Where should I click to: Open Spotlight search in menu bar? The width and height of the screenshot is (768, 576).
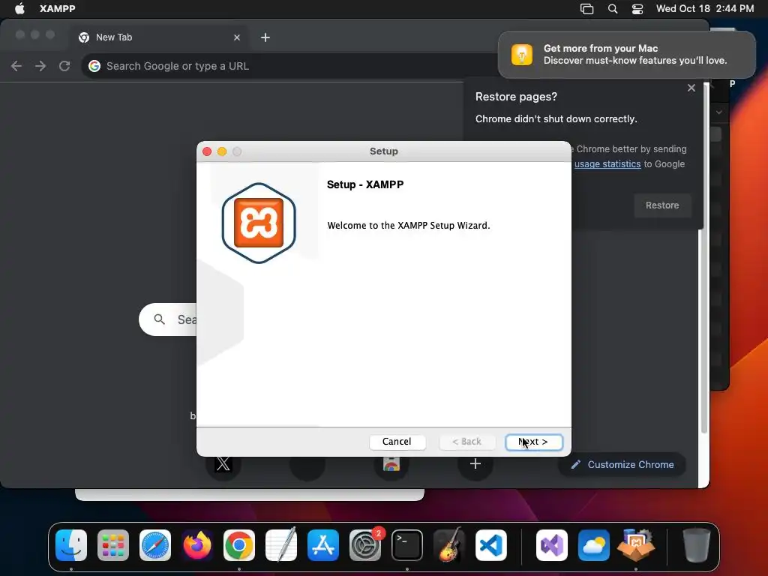[x=612, y=9]
